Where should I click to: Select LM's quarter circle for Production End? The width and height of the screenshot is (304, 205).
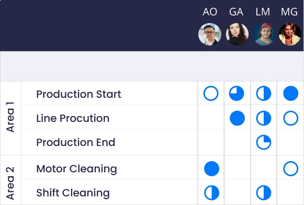264,142
